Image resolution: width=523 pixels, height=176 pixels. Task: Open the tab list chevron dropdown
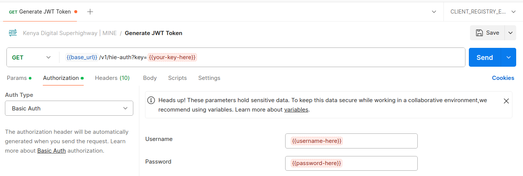tap(434, 12)
